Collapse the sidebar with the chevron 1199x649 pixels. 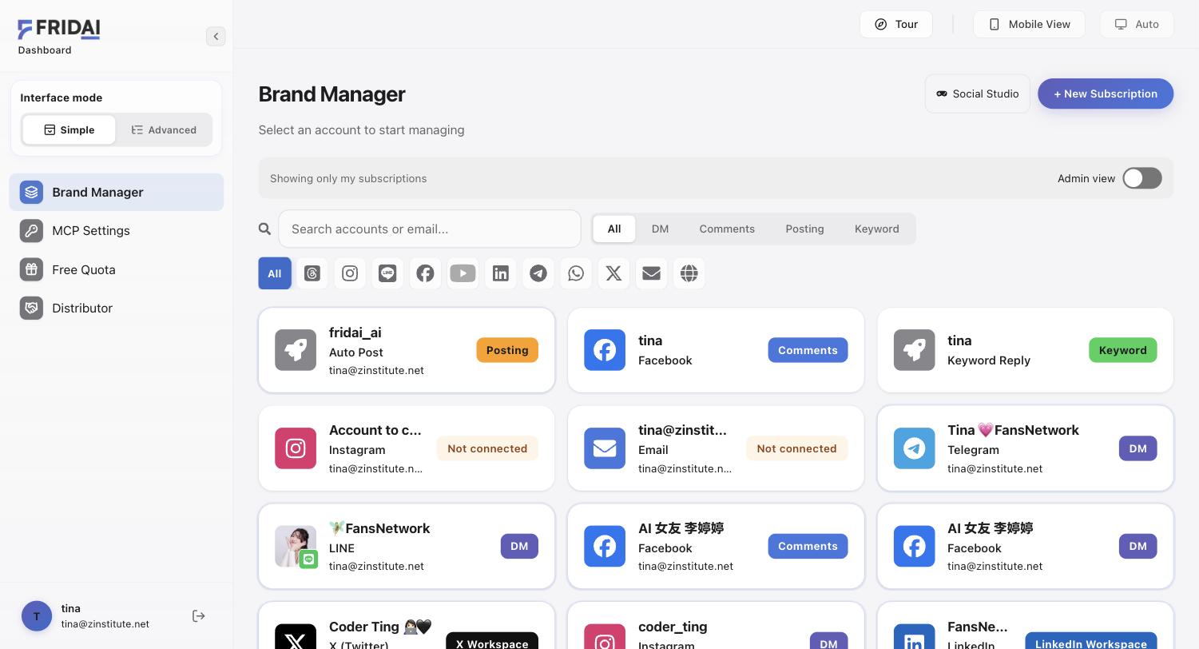(x=216, y=36)
